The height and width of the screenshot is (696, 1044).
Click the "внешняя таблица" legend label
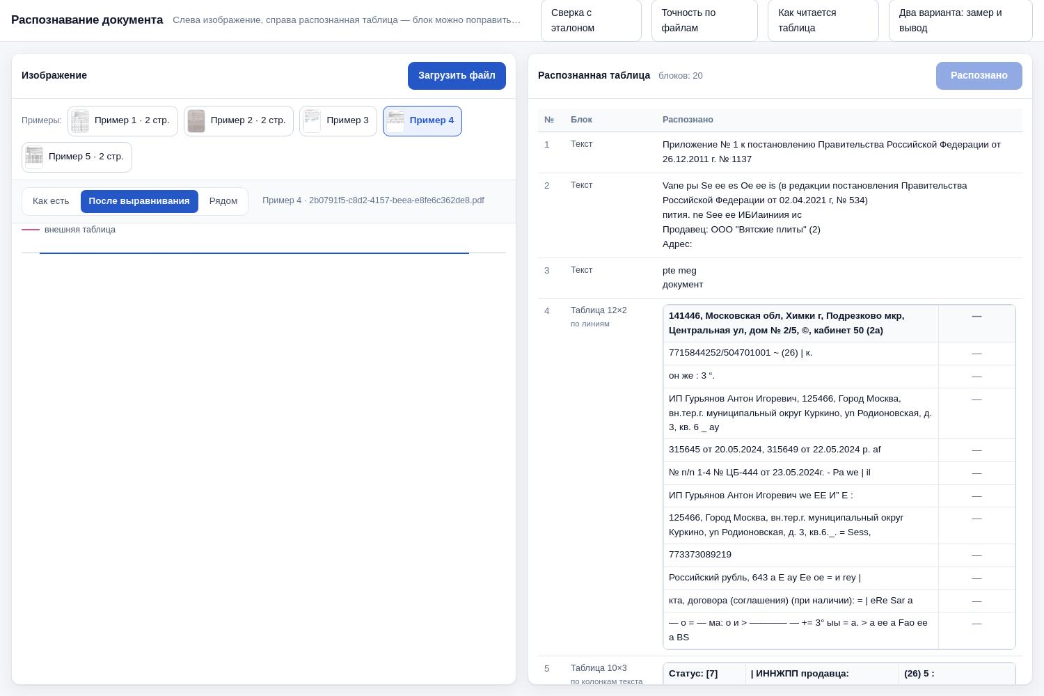tap(80, 230)
